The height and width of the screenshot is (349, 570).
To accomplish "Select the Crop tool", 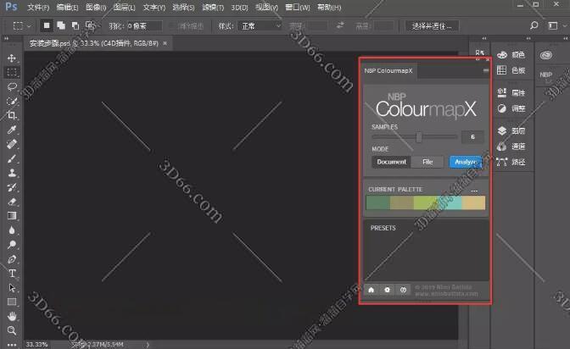I will (x=12, y=115).
